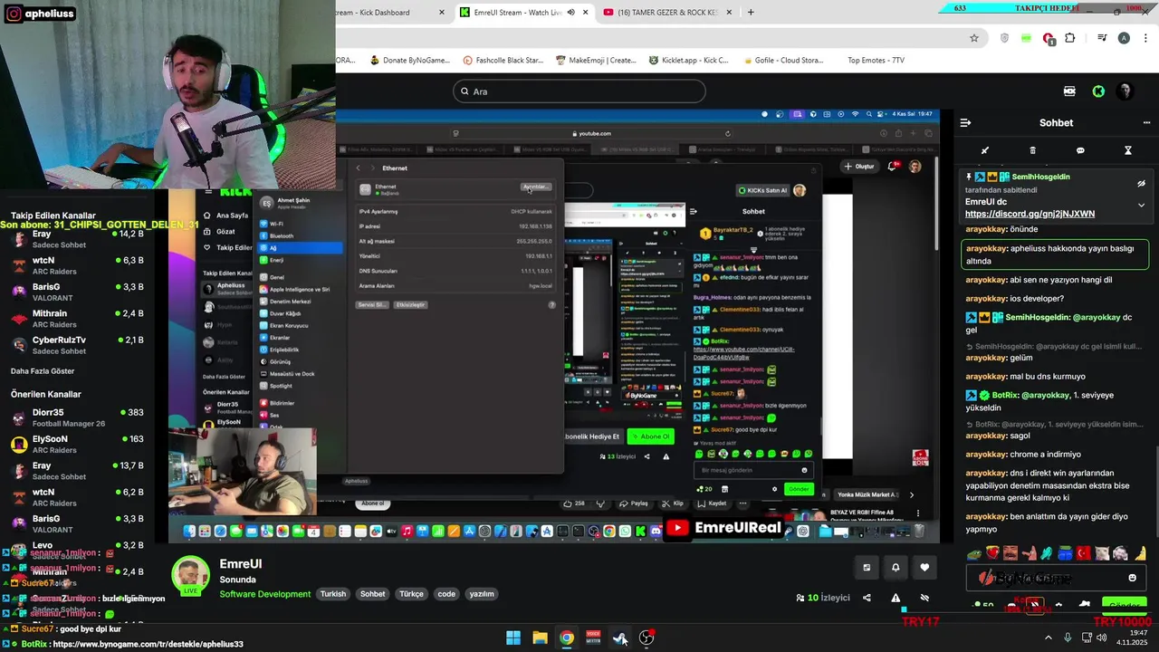1159x652 pixels.
Task: Open the Kick user avatar menu
Action: [1125, 91]
